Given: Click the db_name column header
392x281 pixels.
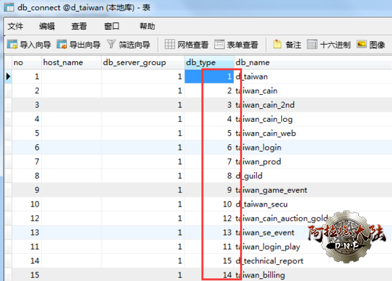Looking at the screenshot, I should click(313, 62).
